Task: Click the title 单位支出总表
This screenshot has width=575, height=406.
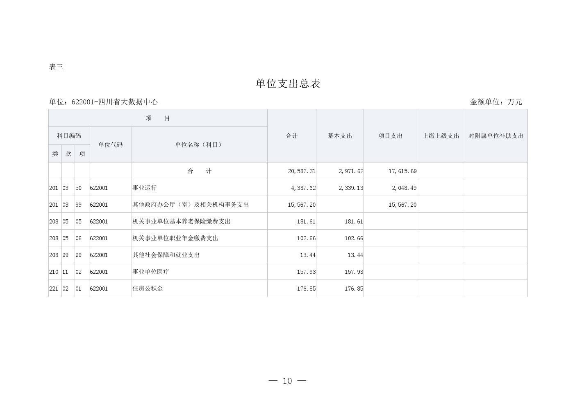Action: 288,83
